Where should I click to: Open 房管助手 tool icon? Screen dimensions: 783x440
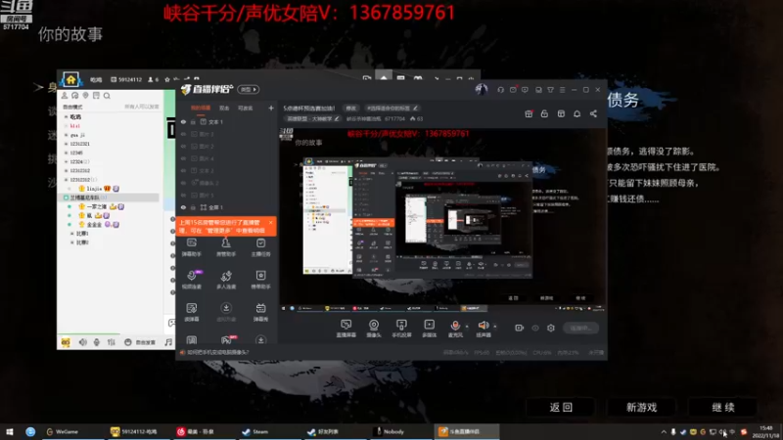tap(226, 247)
